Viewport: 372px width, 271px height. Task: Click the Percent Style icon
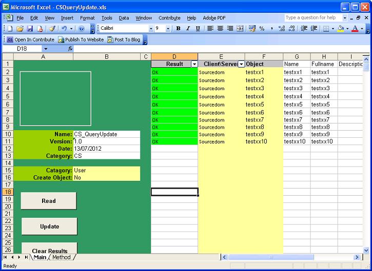[262, 29]
